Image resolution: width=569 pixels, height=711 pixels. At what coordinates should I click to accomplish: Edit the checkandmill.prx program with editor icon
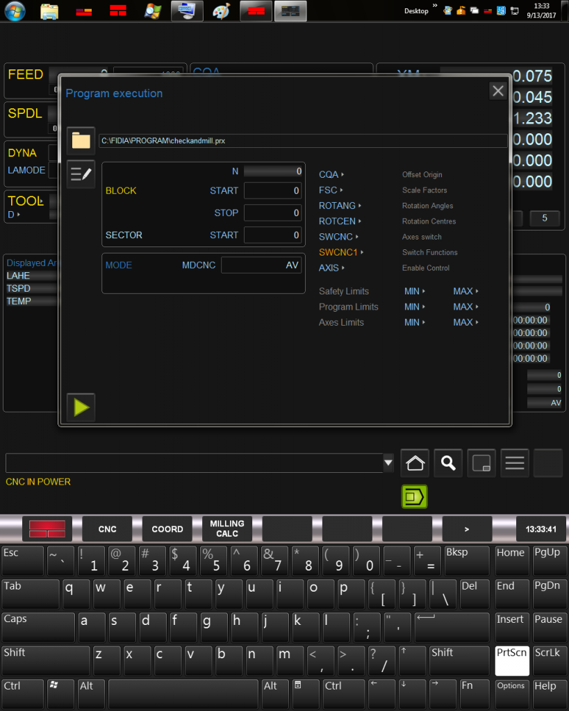80,174
